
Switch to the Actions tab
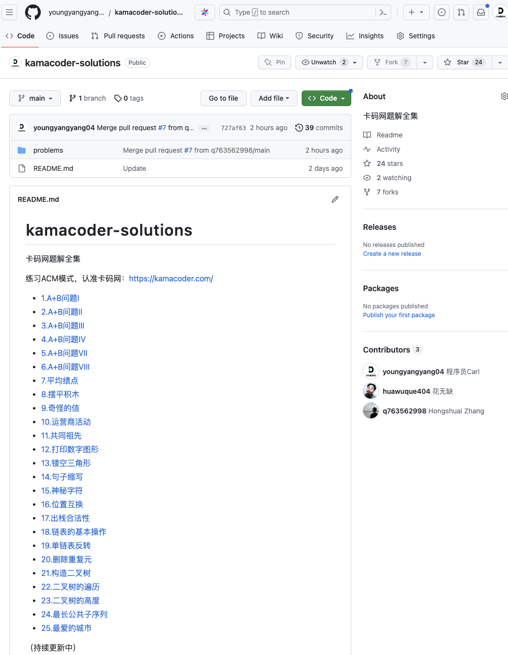(x=176, y=36)
